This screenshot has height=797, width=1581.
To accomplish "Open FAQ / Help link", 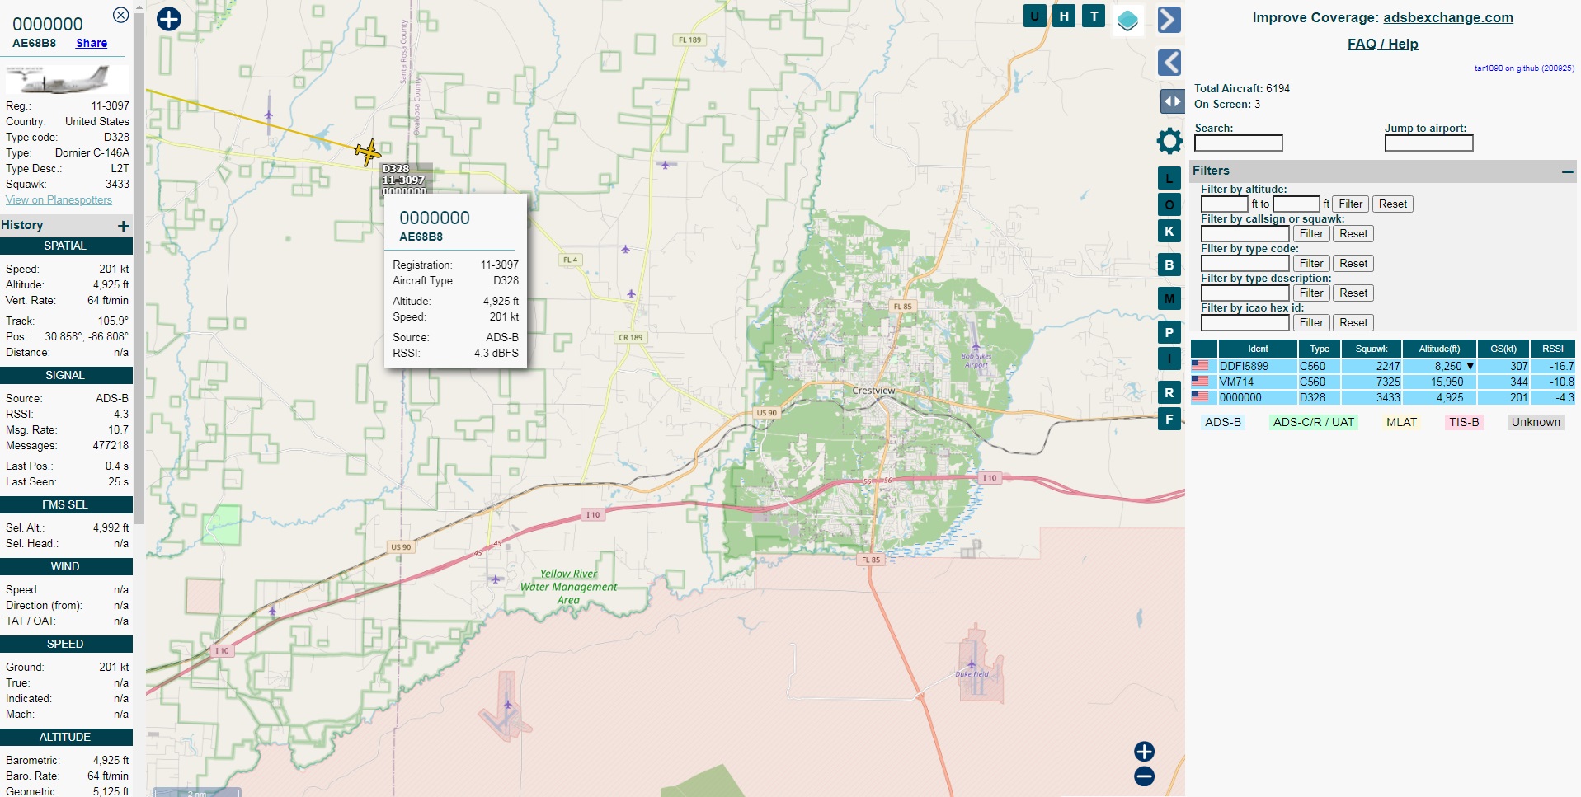I will (x=1382, y=44).
